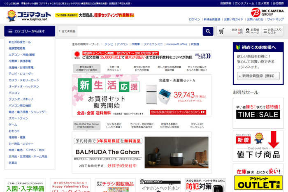
Task: Open the 電話・電子辞書・シュレッダー category
Action: (28, 112)
